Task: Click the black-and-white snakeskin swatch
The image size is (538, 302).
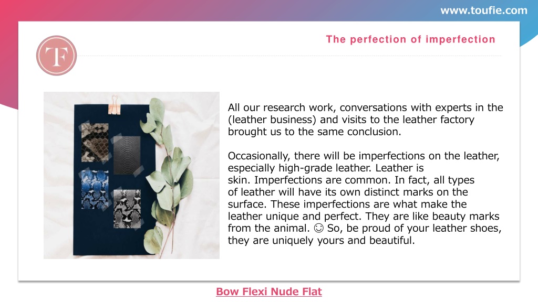Action: click(127, 209)
